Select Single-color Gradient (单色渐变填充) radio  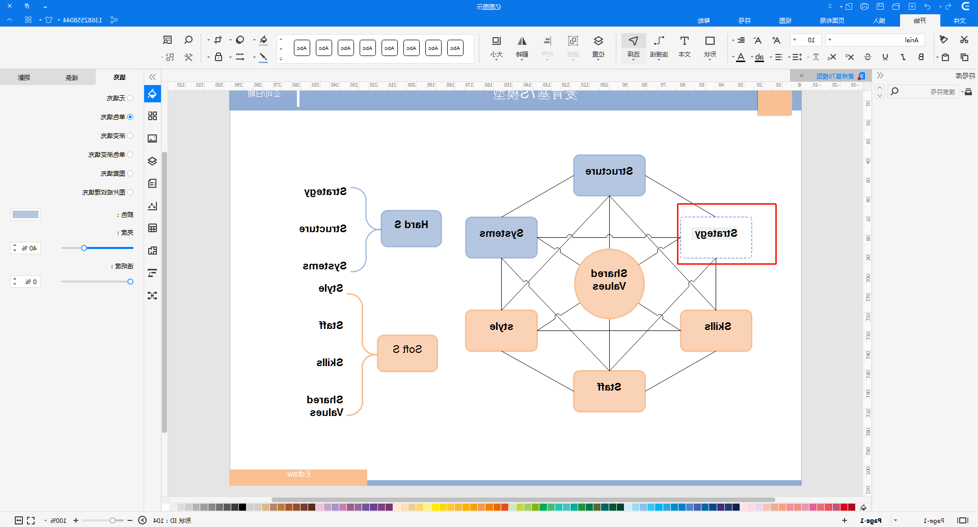click(x=130, y=155)
